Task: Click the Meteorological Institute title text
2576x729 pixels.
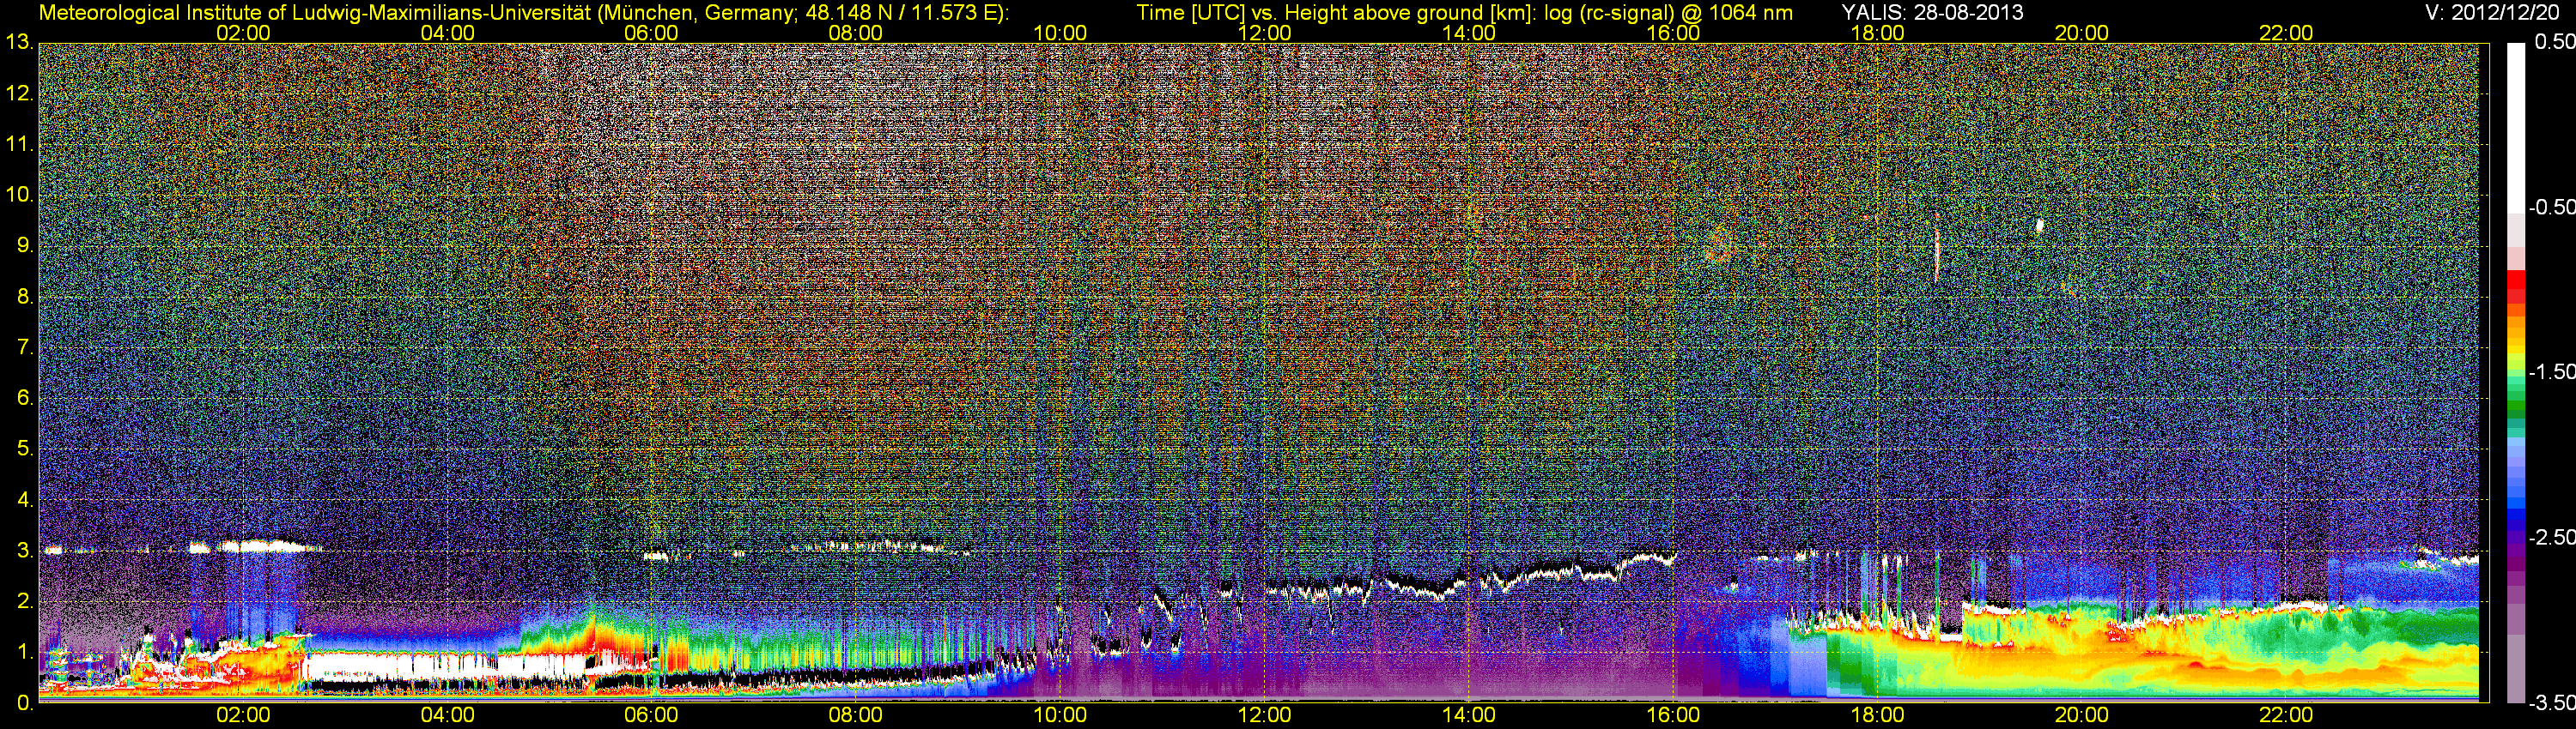Action: (523, 13)
